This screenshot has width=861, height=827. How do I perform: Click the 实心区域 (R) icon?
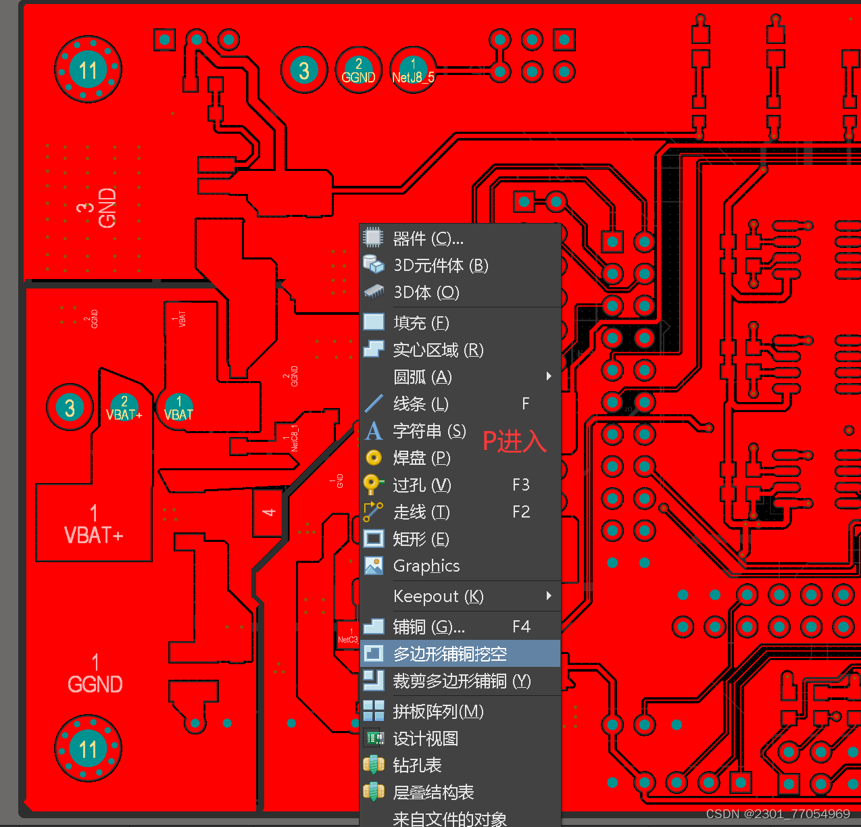(374, 349)
